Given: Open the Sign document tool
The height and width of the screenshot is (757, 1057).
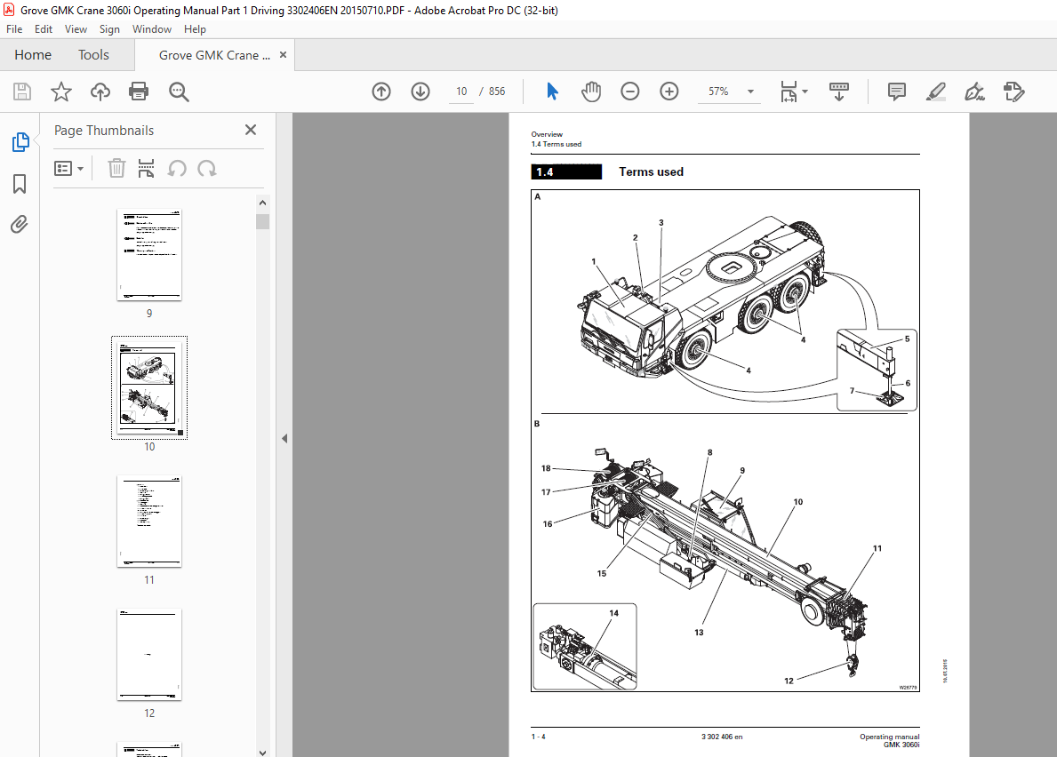Looking at the screenshot, I should [974, 91].
